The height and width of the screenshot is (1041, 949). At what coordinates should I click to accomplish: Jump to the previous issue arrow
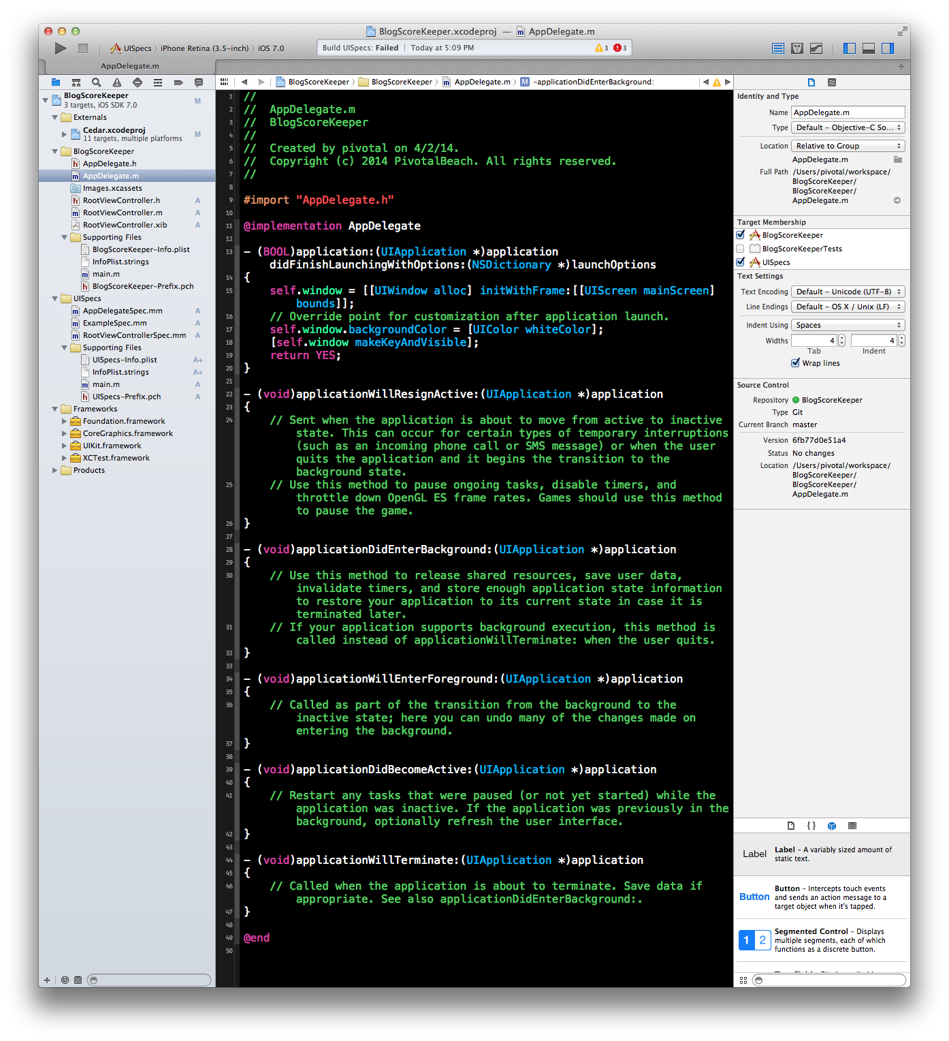[706, 82]
